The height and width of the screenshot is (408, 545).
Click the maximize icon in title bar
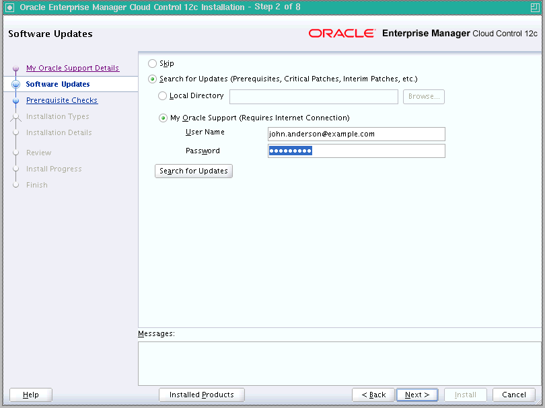click(536, 7)
